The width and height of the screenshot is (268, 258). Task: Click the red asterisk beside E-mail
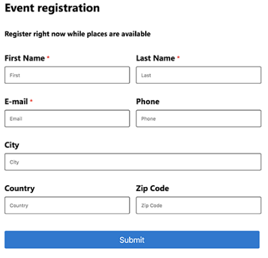click(x=31, y=101)
